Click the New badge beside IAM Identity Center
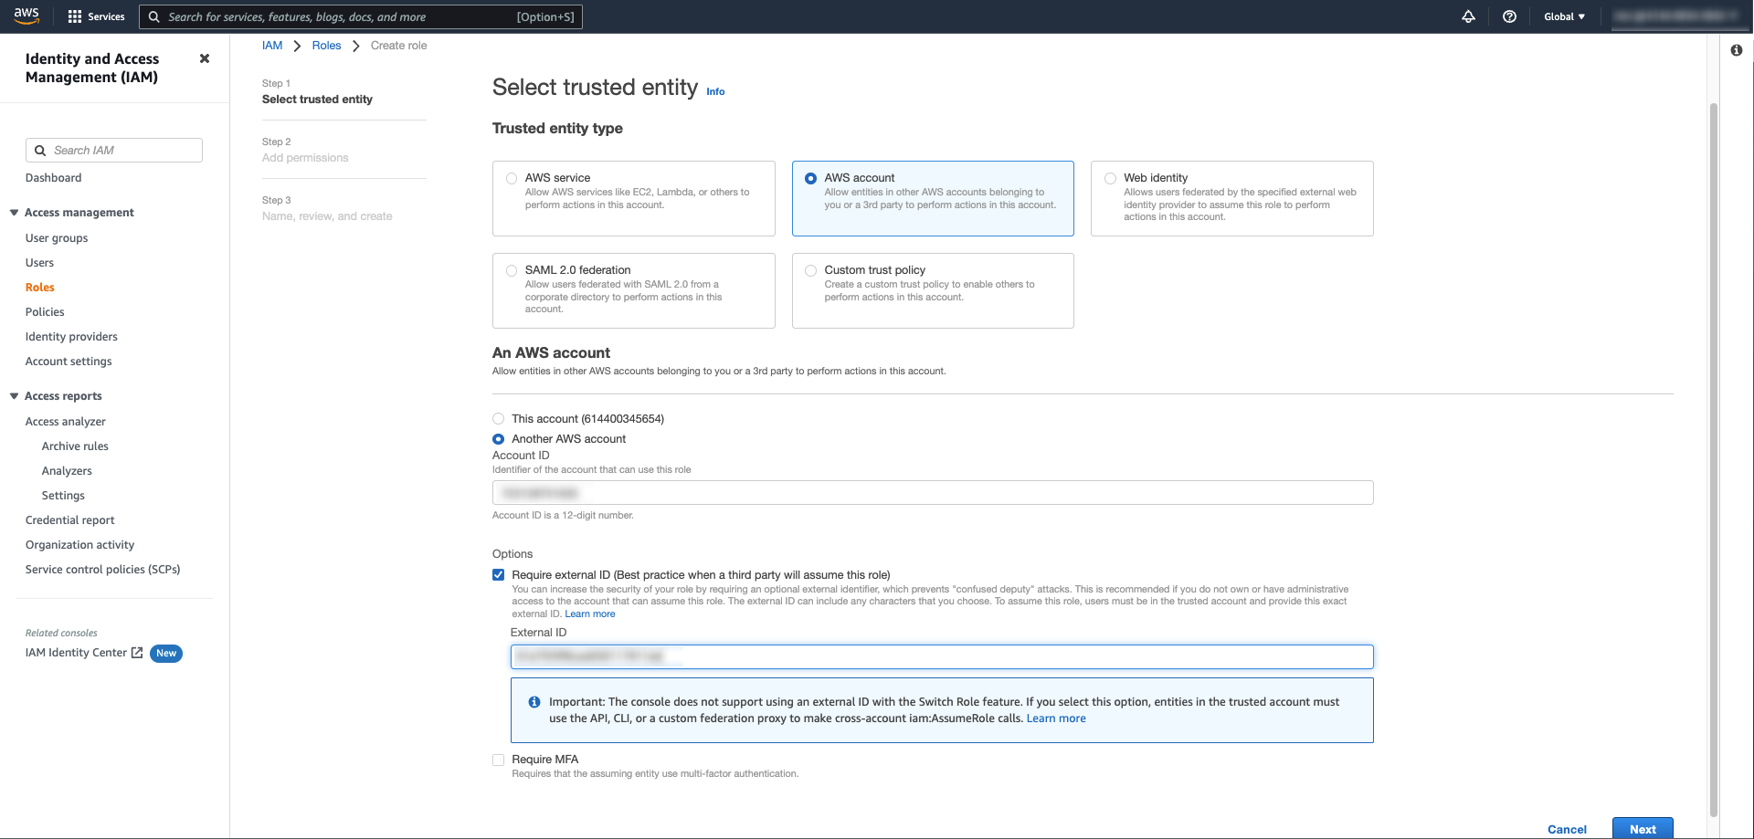 [166, 654]
